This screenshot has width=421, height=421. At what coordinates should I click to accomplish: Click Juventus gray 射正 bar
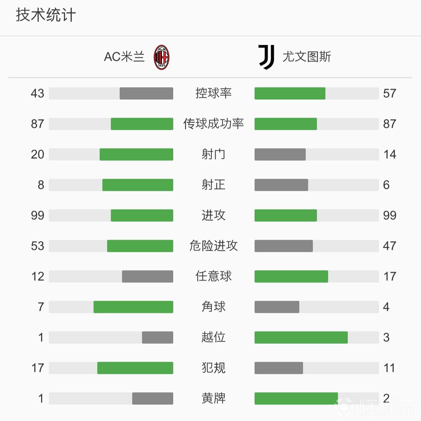pos(281,185)
